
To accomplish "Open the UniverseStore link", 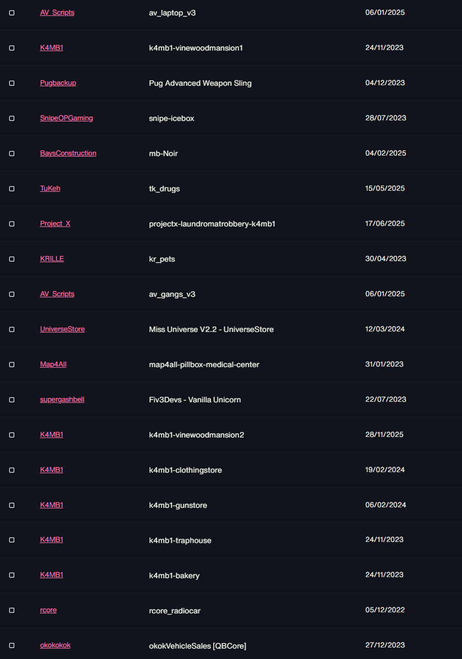I will point(62,329).
